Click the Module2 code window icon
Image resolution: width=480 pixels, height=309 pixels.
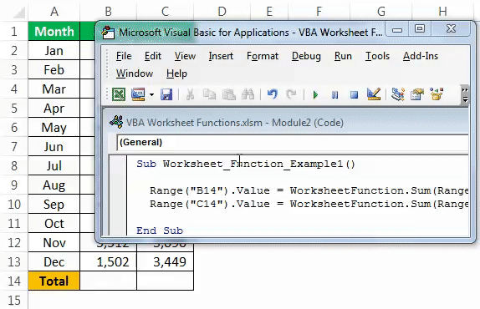pyautogui.click(x=116, y=122)
